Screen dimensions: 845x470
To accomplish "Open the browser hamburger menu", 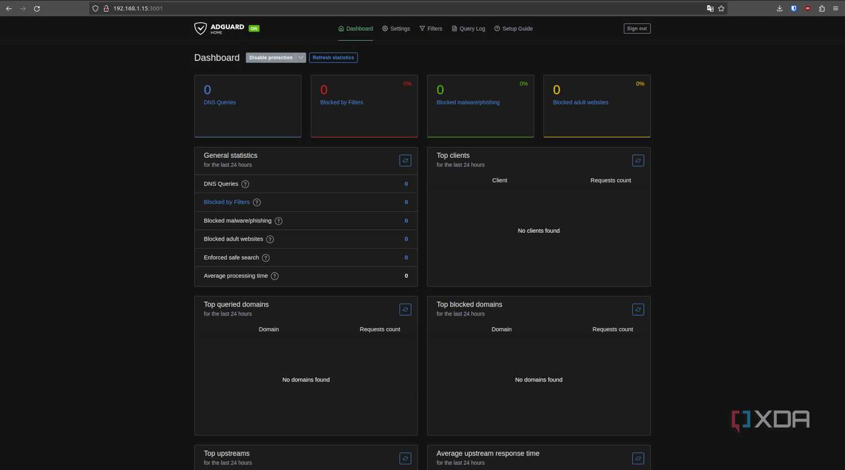I will tap(836, 8).
